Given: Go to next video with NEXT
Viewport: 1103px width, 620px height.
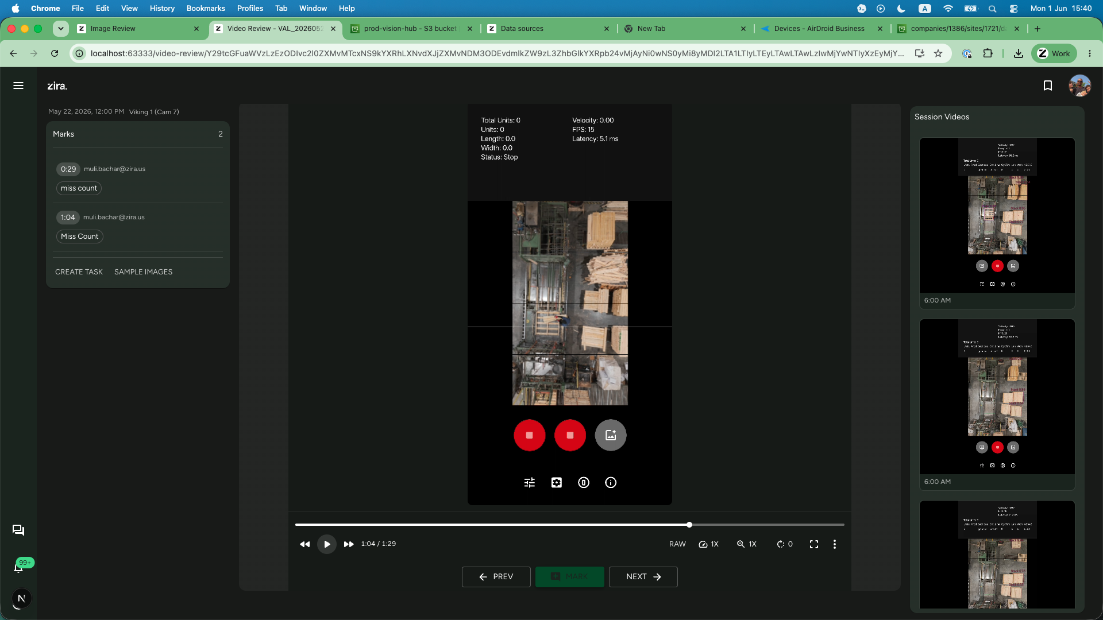Looking at the screenshot, I should click(x=643, y=577).
